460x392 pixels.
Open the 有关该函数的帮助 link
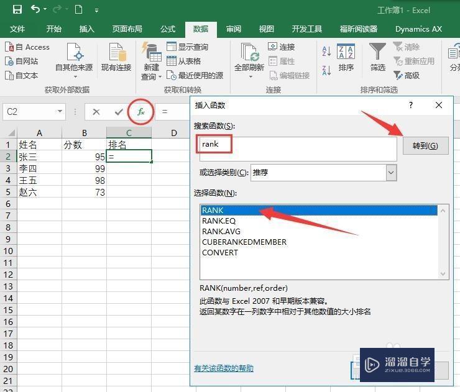[224, 368]
